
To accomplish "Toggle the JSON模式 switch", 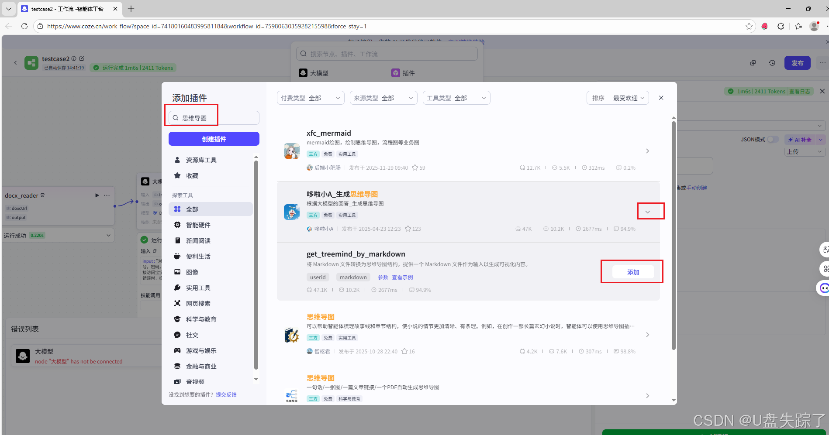I will 773,139.
